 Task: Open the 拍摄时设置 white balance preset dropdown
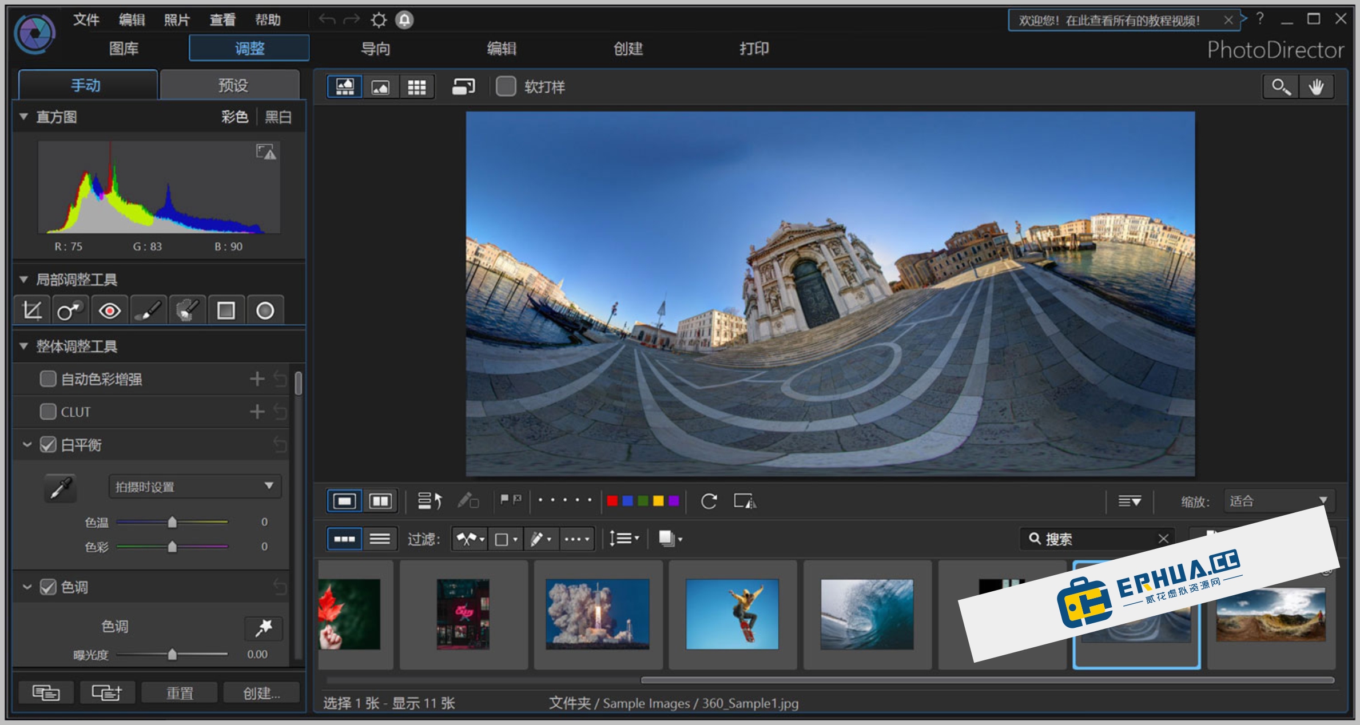coord(194,487)
